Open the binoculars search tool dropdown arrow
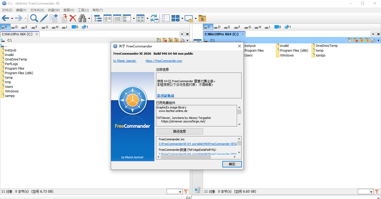Screen dimensions: 381x199 tap(89, 18)
